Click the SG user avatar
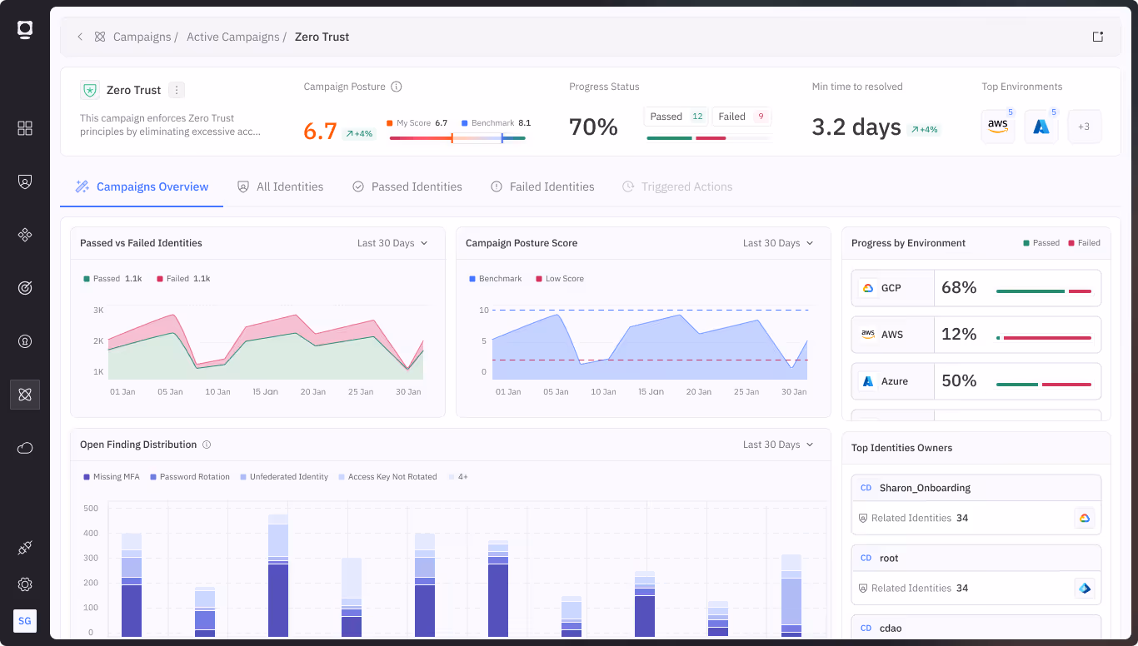 coord(25,621)
